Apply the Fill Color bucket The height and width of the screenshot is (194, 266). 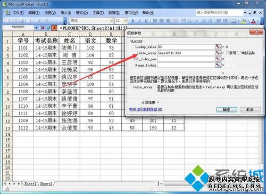[x=244, y=21]
